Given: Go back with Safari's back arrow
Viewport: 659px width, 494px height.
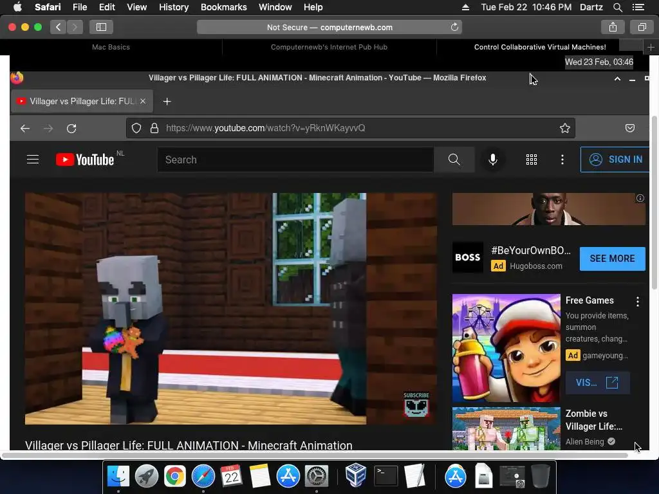Looking at the screenshot, I should [58, 27].
